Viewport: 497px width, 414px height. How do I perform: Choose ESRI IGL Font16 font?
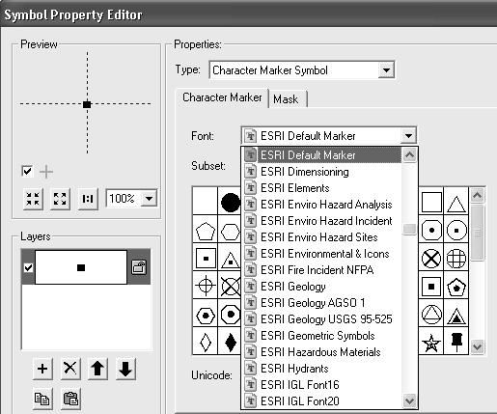321,385
